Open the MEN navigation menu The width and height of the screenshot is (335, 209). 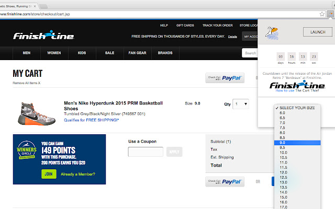[27, 53]
